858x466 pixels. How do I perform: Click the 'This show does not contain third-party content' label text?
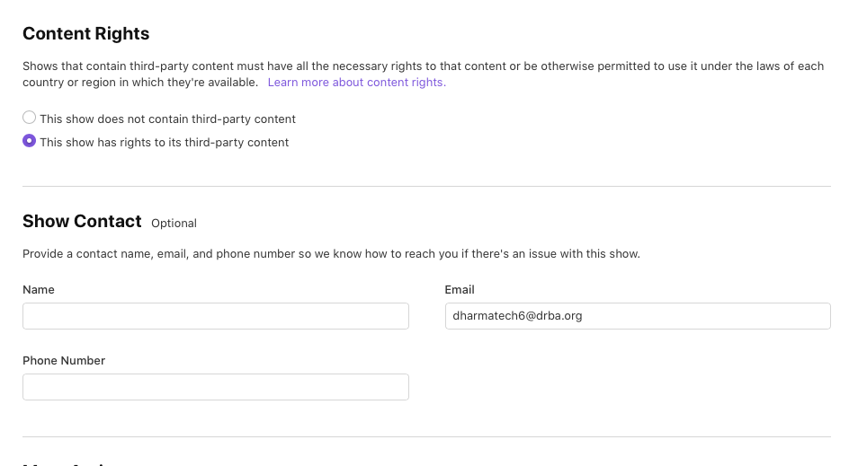167,119
